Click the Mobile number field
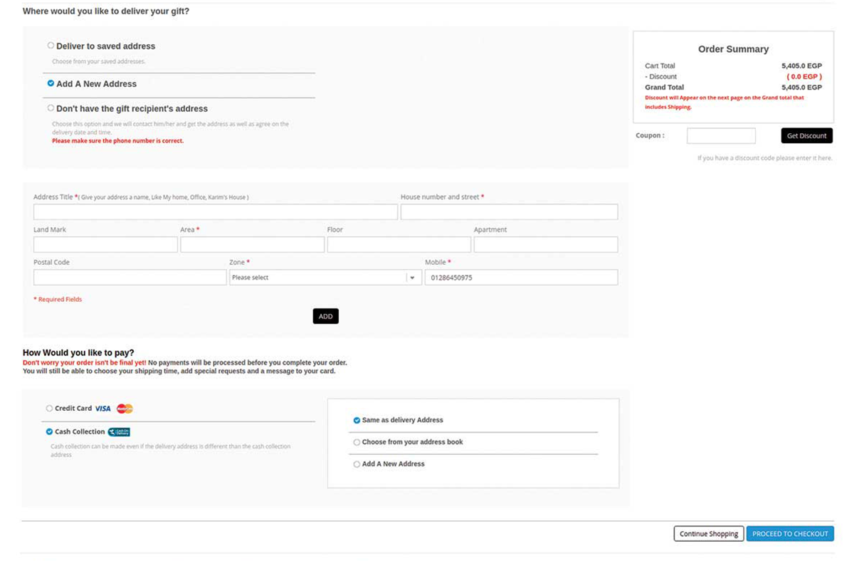Viewport: 847px width, 561px height. [520, 278]
